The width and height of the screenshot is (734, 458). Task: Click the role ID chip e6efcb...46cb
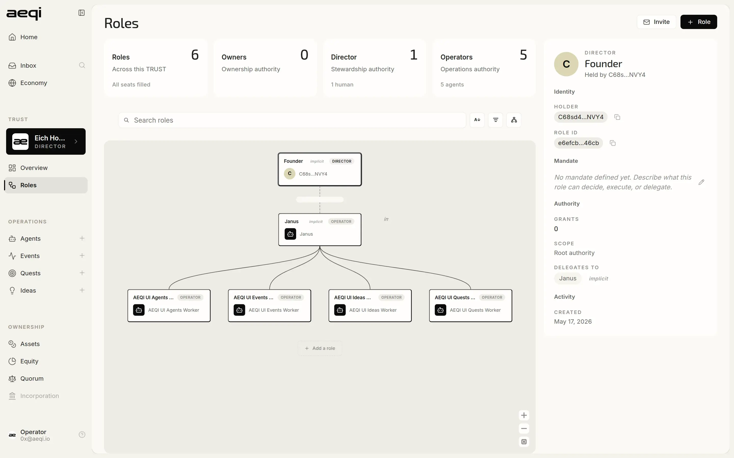click(x=578, y=143)
